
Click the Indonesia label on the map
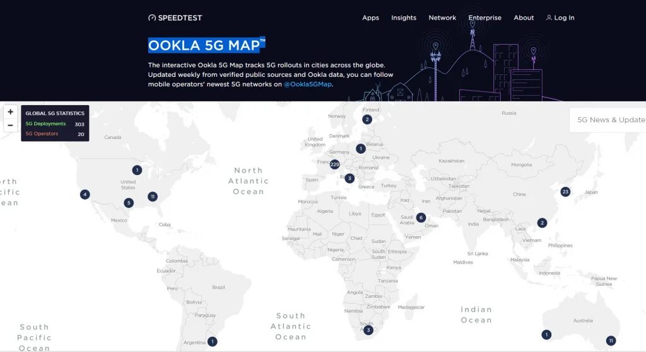coord(549,273)
